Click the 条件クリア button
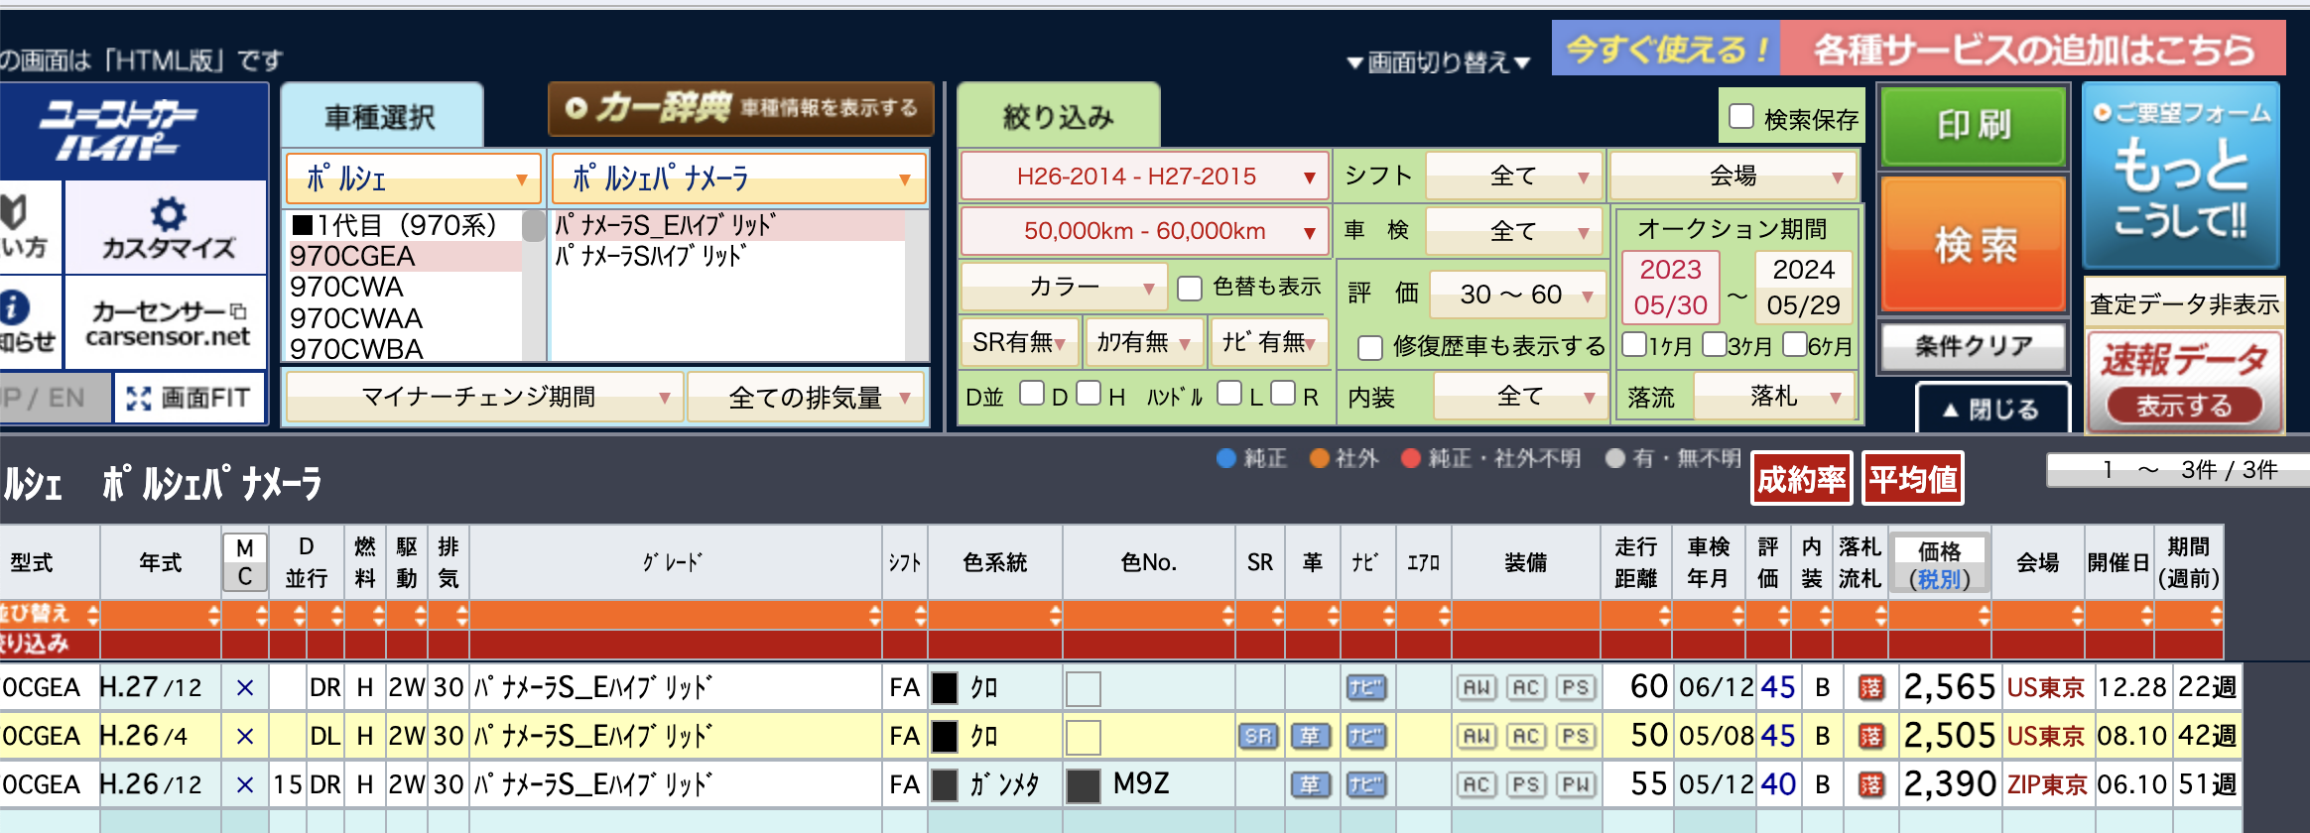Image resolution: width=2310 pixels, height=833 pixels. click(1974, 346)
